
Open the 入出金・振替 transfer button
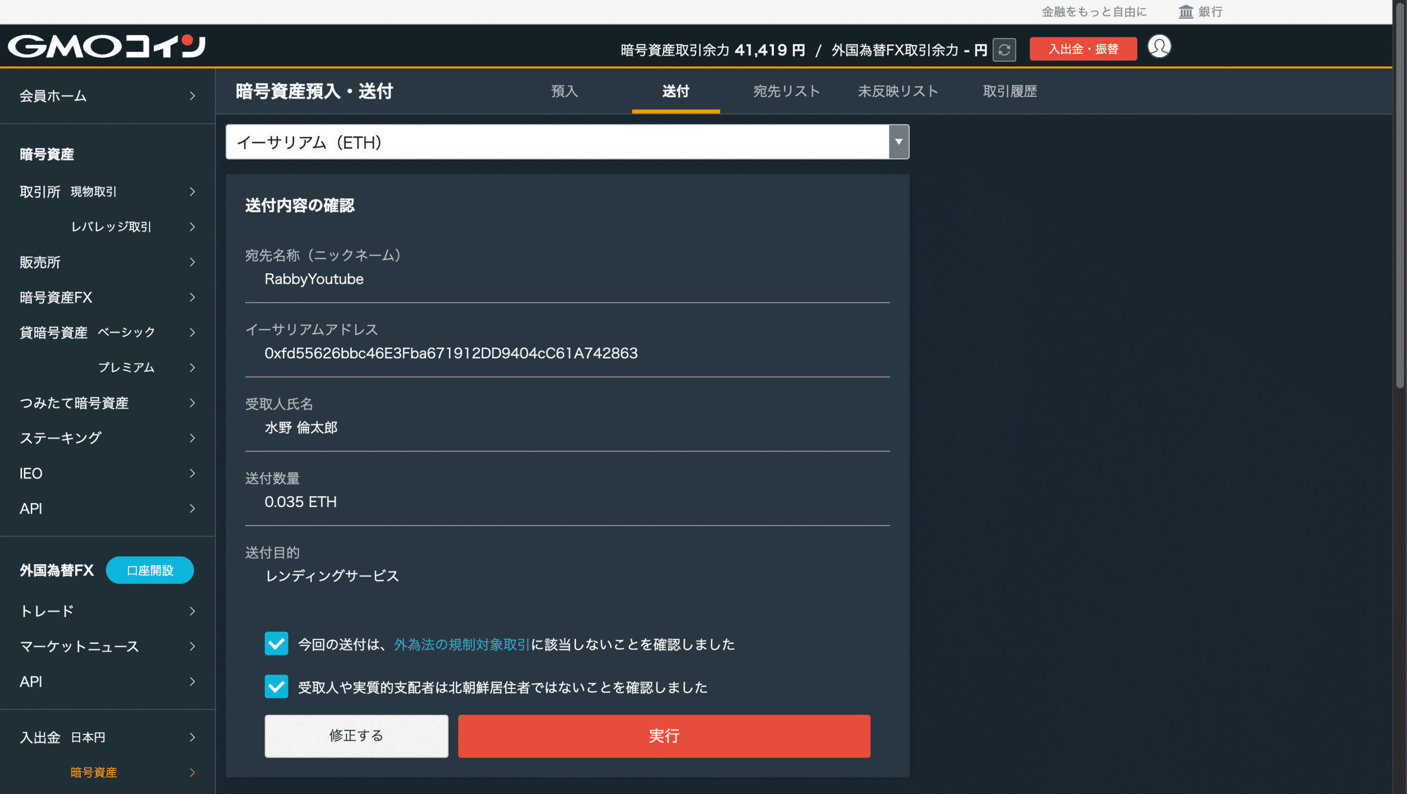(1082, 48)
